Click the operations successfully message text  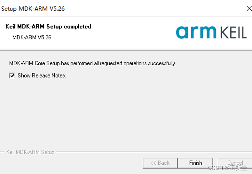[92, 63]
